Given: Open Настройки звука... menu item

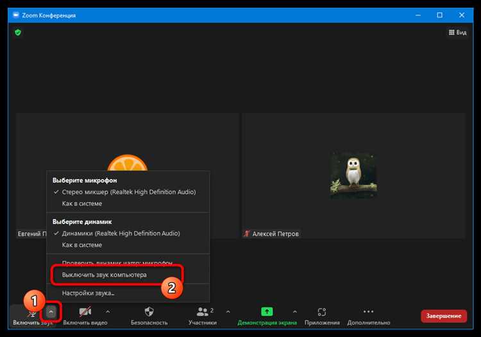Looking at the screenshot, I should (x=128, y=293).
